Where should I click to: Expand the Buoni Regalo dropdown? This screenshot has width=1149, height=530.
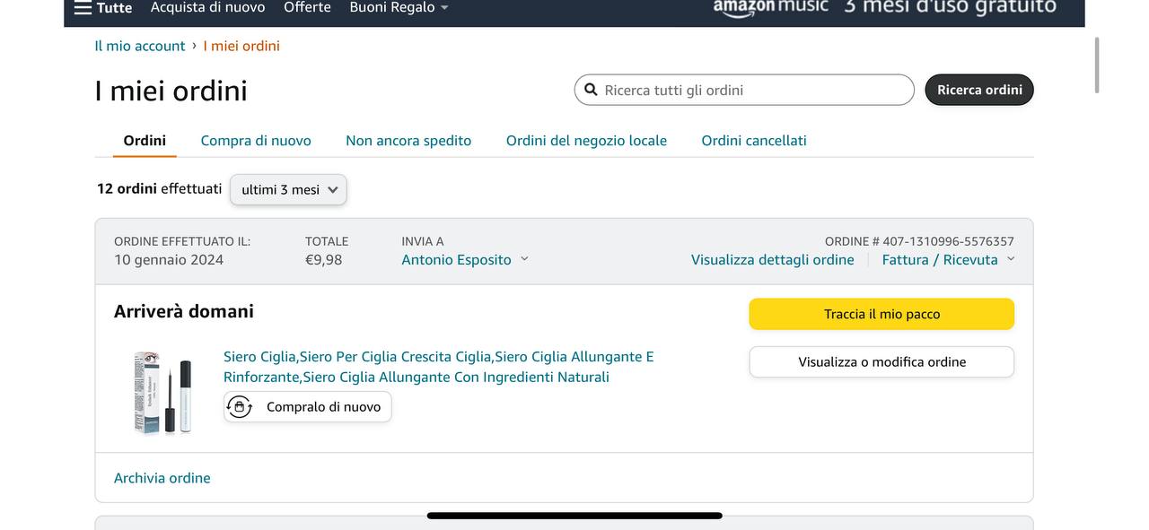pos(443,8)
